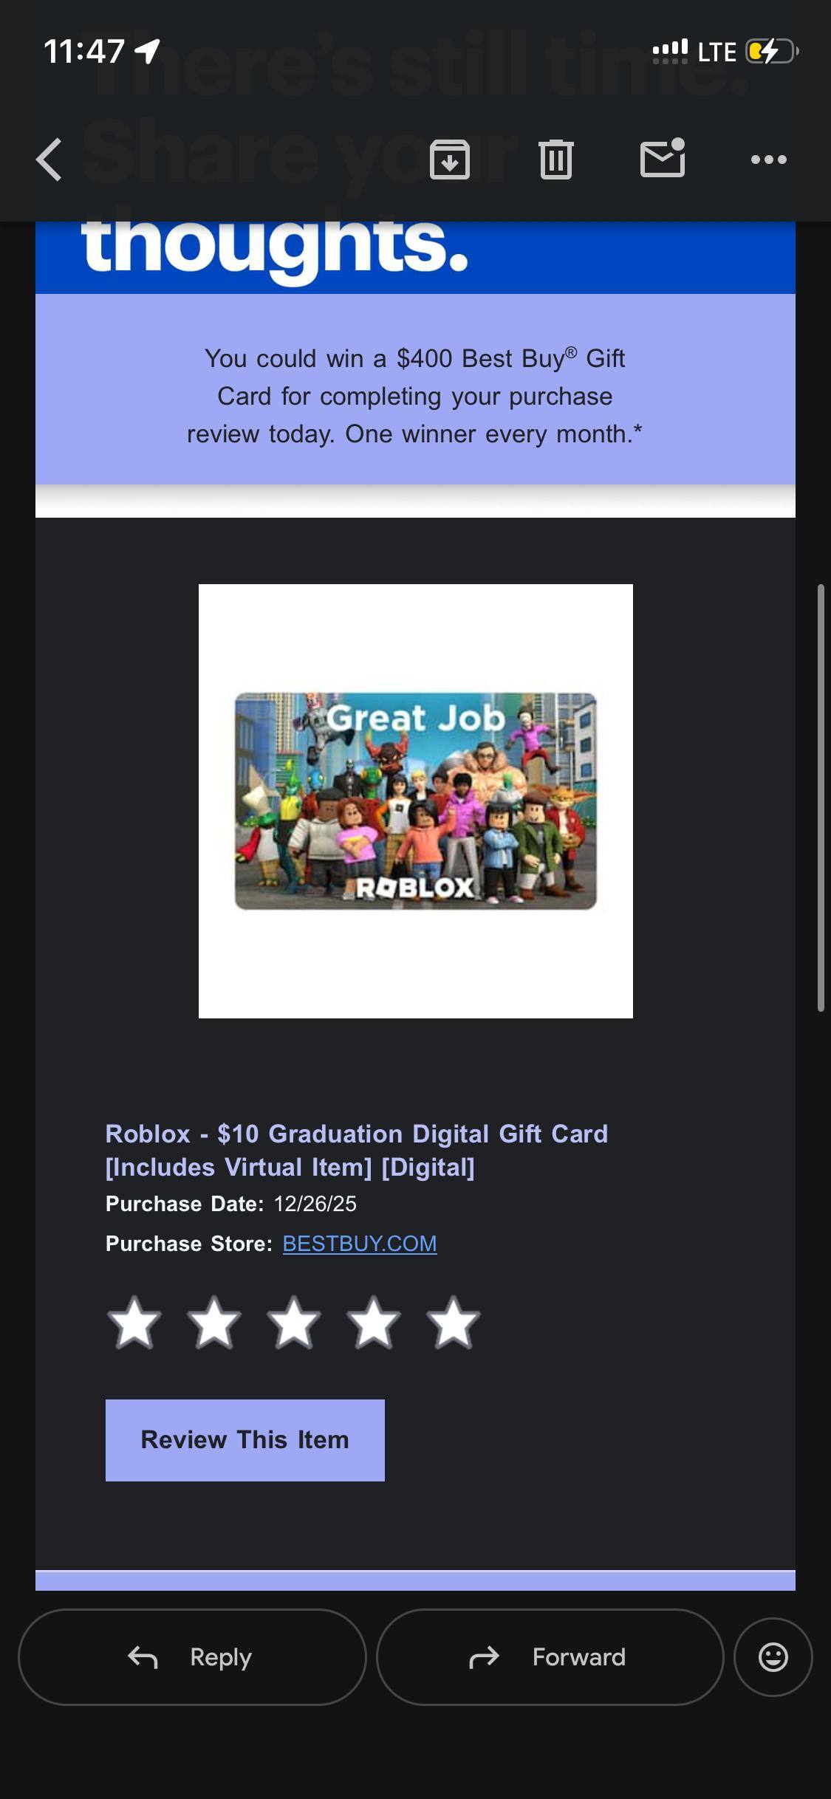Viewport: 831px width, 1799px height.
Task: Add an emoji reaction
Action: click(x=773, y=1657)
